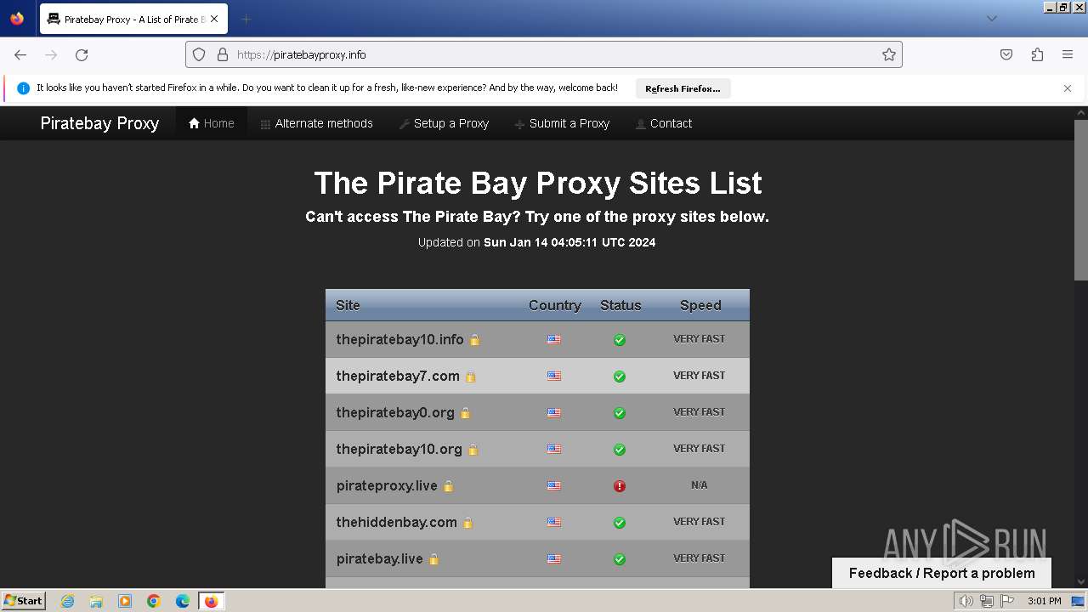1088x612 pixels.
Task: Click US flag in thehiddenbay.com row
Action: coord(554,522)
